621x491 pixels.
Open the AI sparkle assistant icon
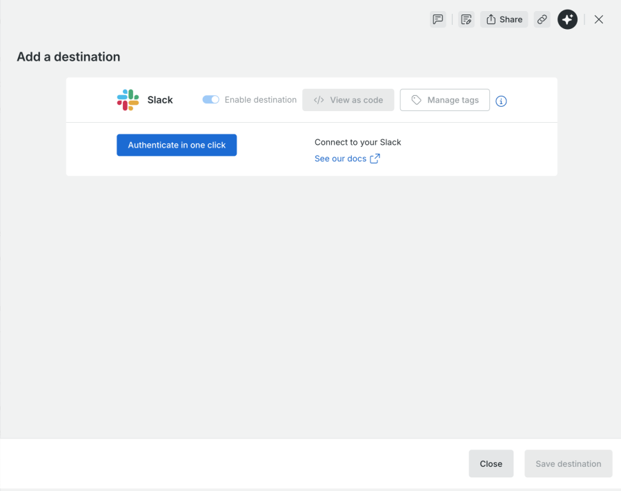click(568, 19)
